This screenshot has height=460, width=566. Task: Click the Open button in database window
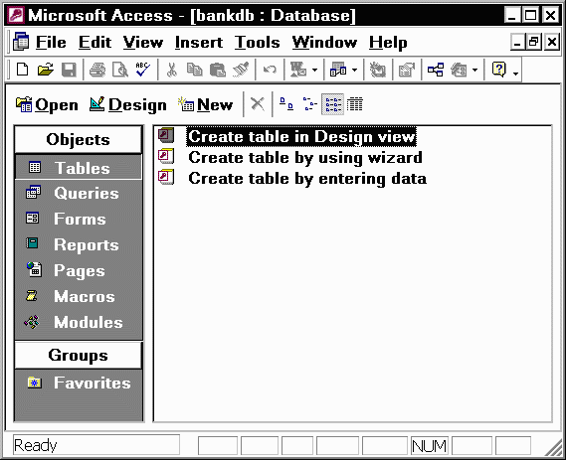coord(47,104)
